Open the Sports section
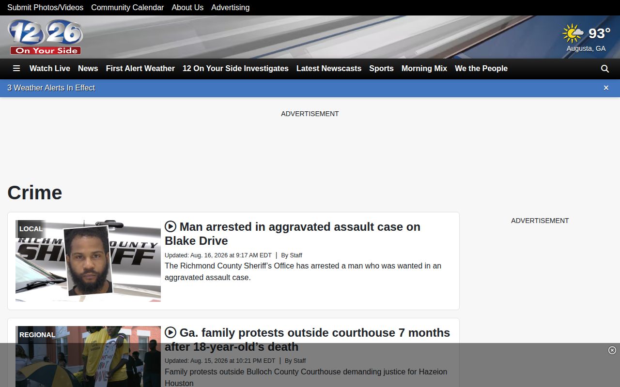The width and height of the screenshot is (620, 387). click(x=381, y=69)
